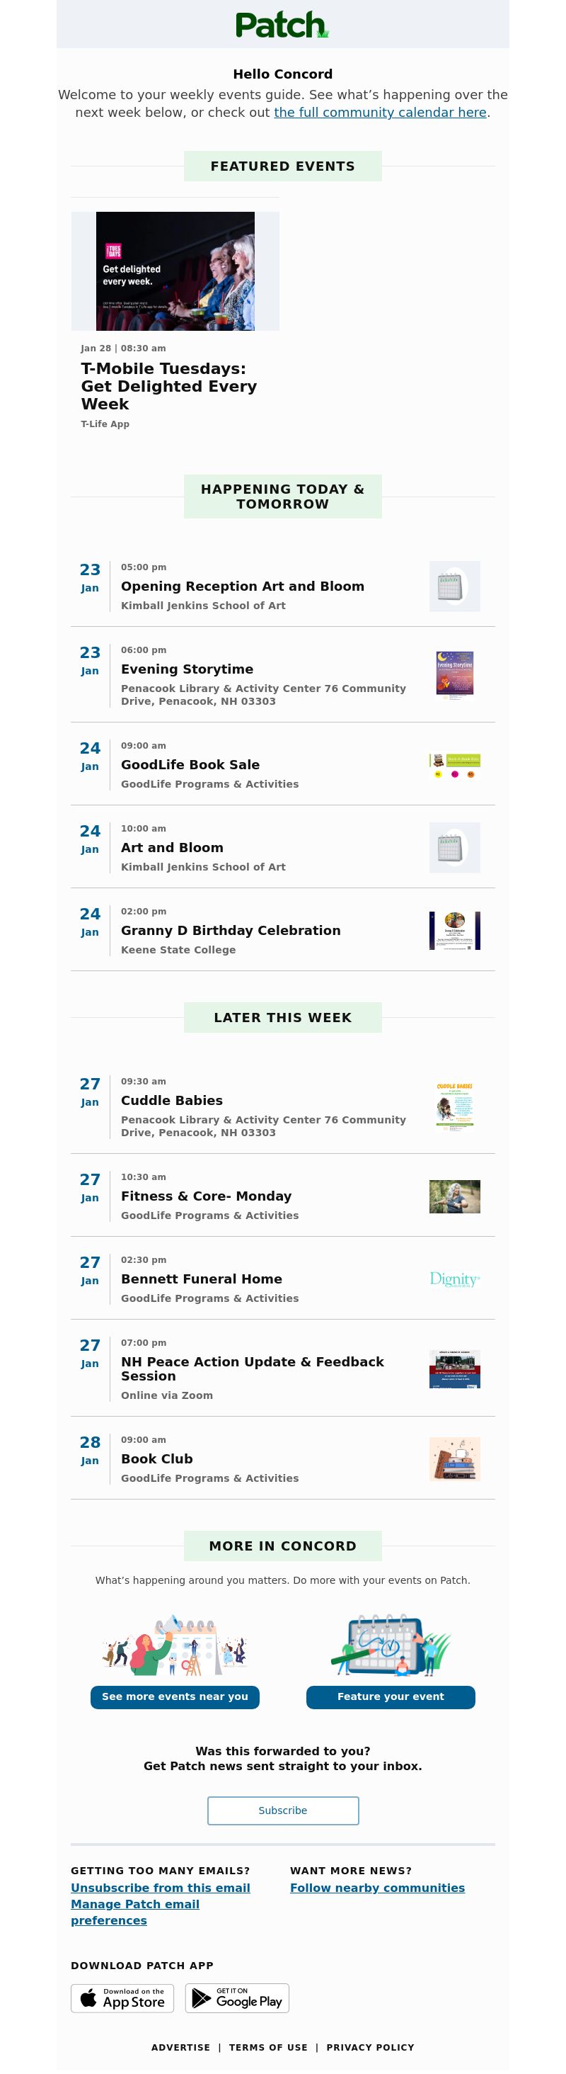Open the full community calendar link
Image resolution: width=566 pixels, height=2074 pixels.
click(379, 113)
